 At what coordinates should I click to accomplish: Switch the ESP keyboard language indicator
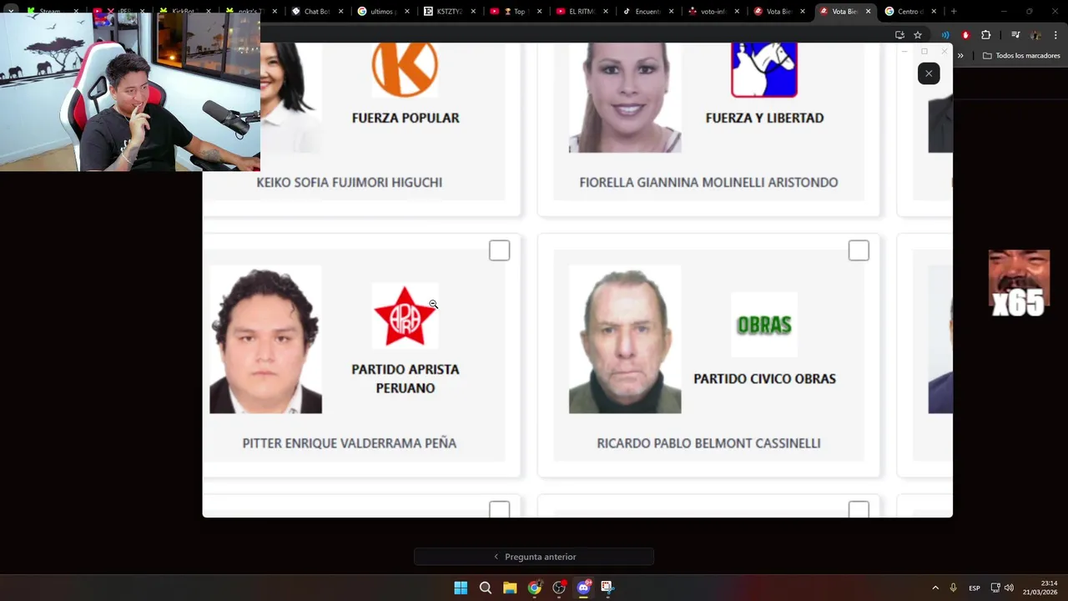click(975, 588)
